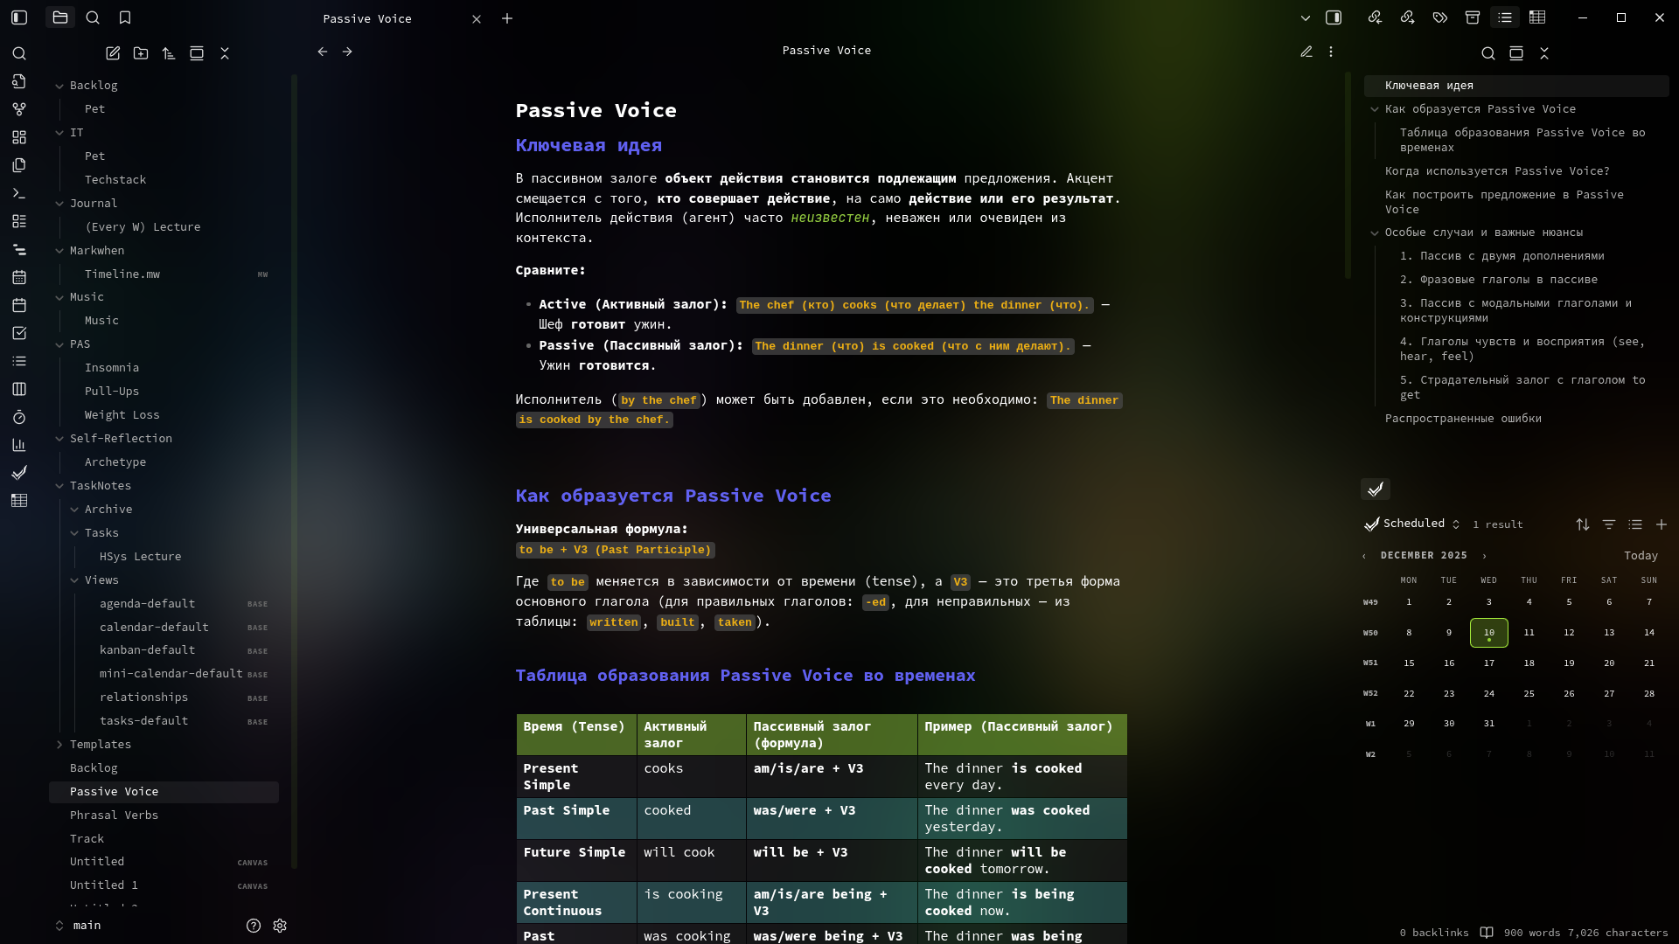Collapse outline section Как образуется Passive Voice
Image resolution: width=1679 pixels, height=944 pixels.
[1375, 109]
